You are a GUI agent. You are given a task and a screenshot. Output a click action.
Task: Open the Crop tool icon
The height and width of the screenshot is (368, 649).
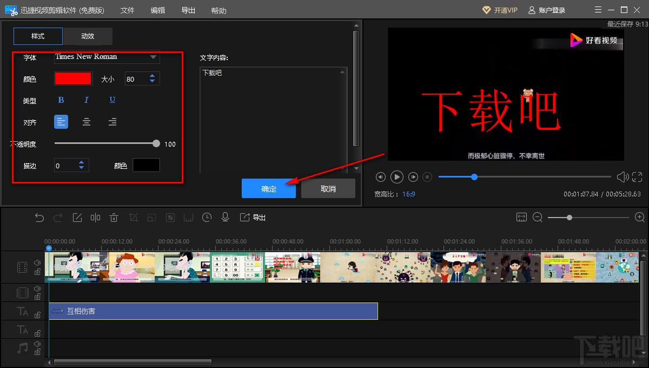click(133, 217)
